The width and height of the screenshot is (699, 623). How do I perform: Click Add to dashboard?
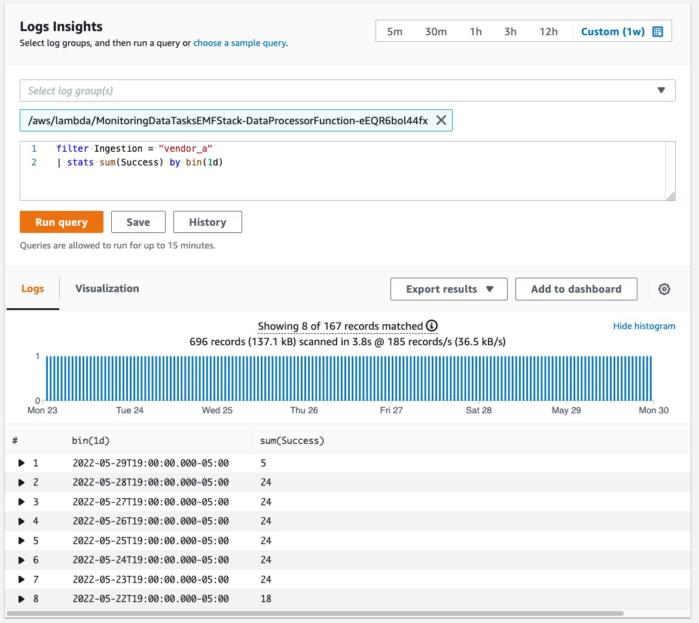576,289
